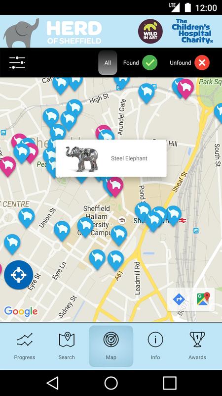Screen dimensions: 222x396
Task: Open location in Google Maps app icon
Action: point(203,299)
